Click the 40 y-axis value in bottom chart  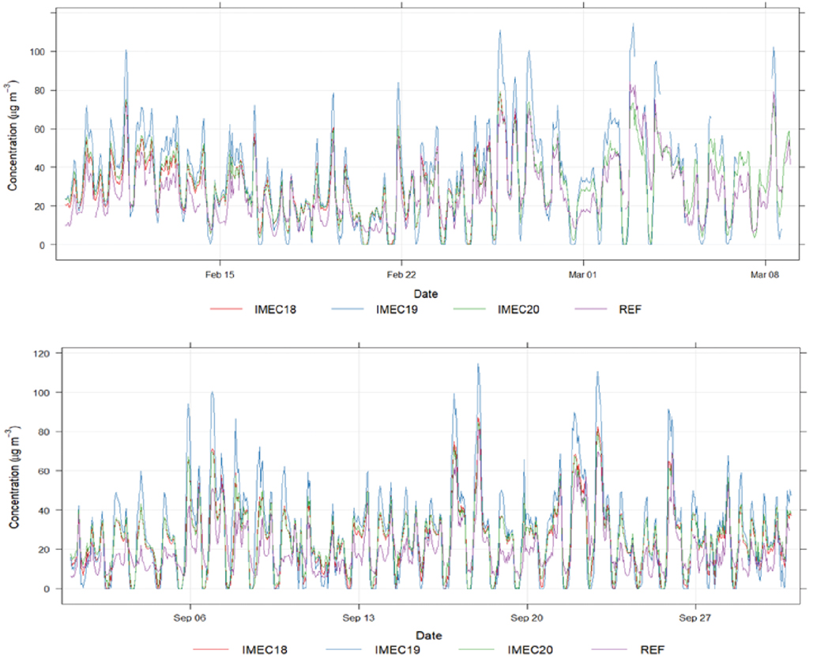click(x=44, y=510)
